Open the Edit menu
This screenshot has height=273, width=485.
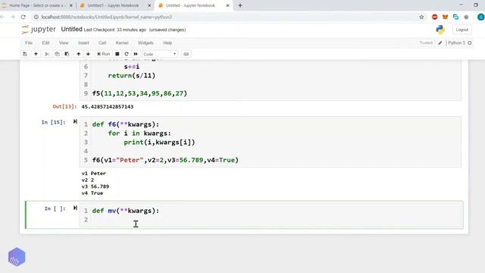point(45,42)
